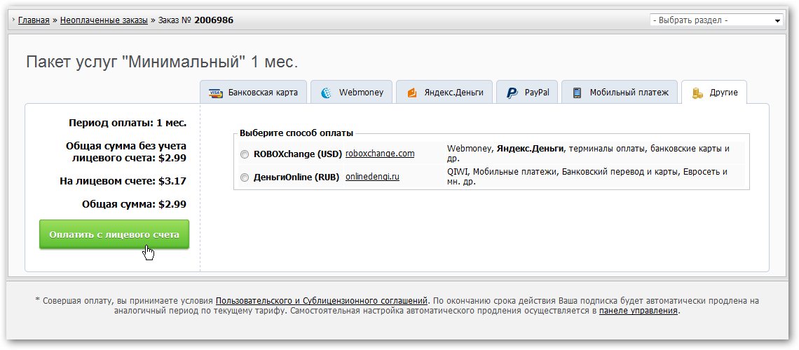
Task: Click the Webmoney globe icon
Action: click(x=326, y=93)
